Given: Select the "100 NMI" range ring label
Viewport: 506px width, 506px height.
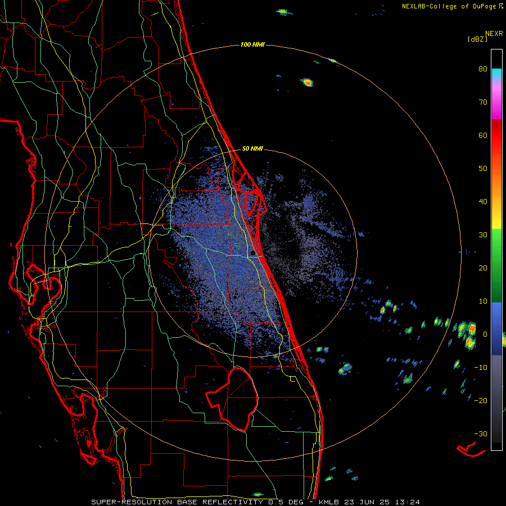Looking at the screenshot, I should click(x=252, y=44).
